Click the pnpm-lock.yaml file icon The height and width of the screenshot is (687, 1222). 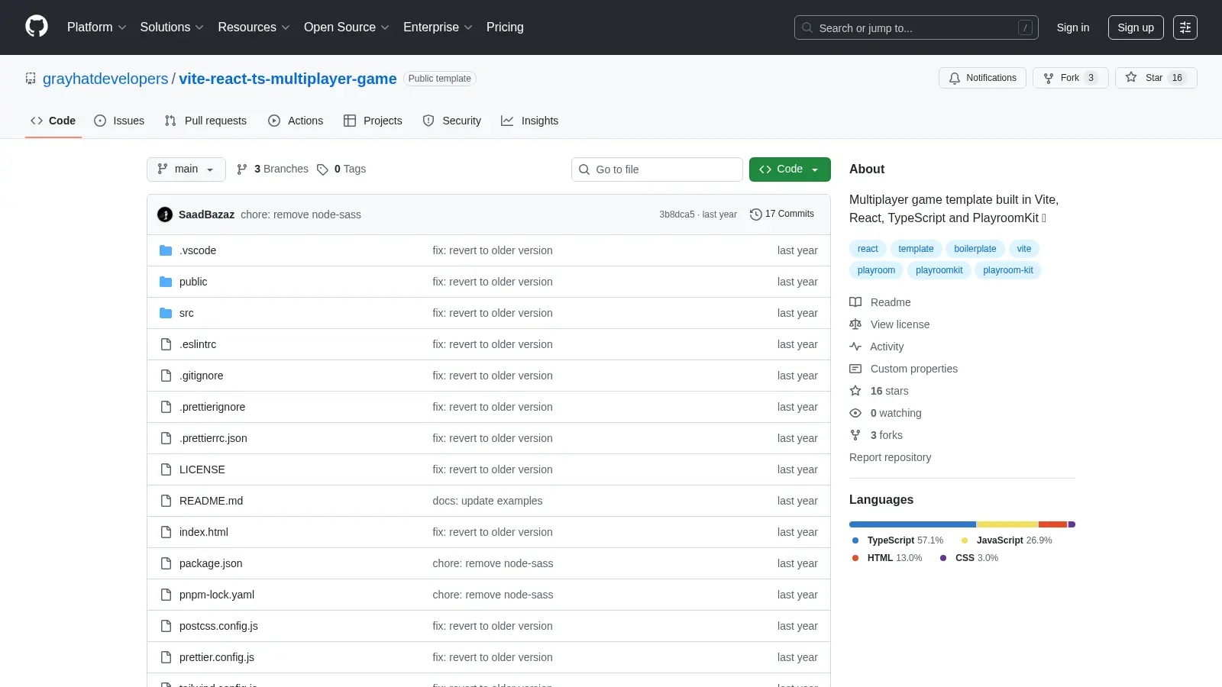(166, 595)
